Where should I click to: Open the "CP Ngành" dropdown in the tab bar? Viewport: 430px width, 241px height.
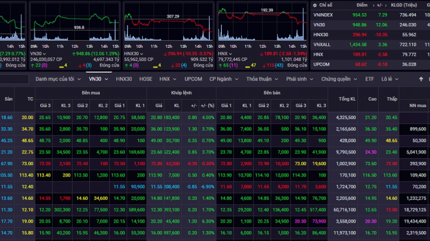223,79
